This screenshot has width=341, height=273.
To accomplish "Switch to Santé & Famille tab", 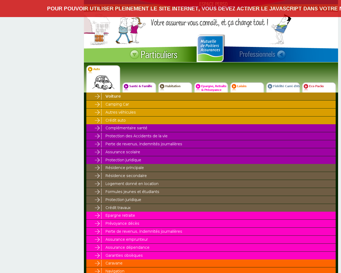I will point(139,87).
